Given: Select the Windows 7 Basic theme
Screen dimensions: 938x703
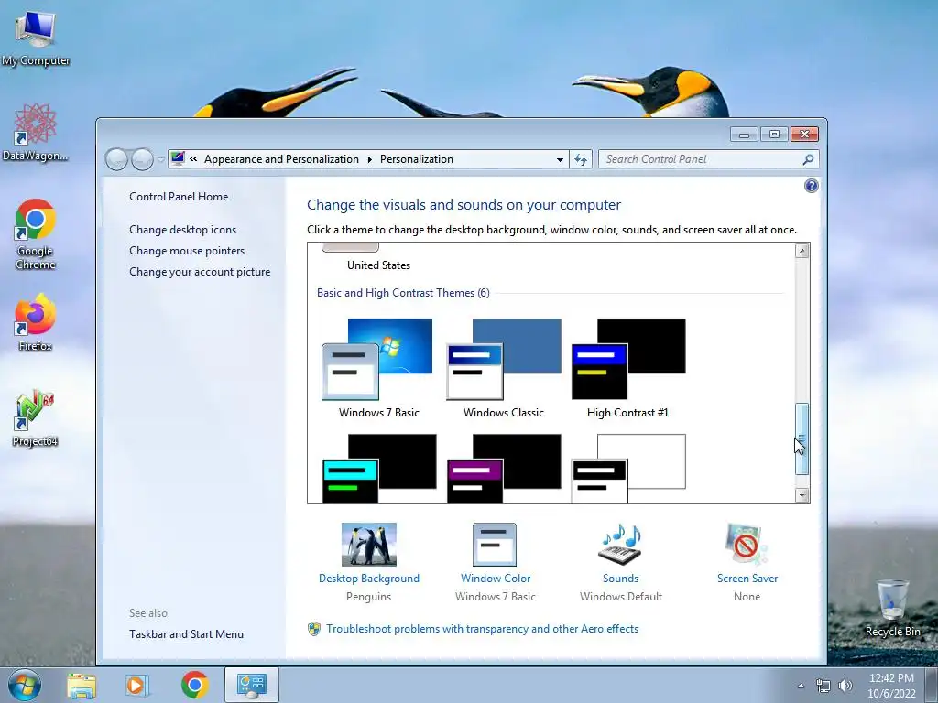Looking at the screenshot, I should click(377, 368).
